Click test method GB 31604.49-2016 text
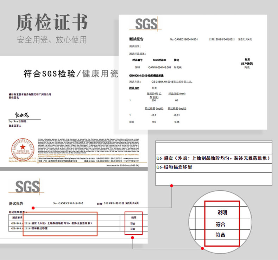 tap(172, 82)
